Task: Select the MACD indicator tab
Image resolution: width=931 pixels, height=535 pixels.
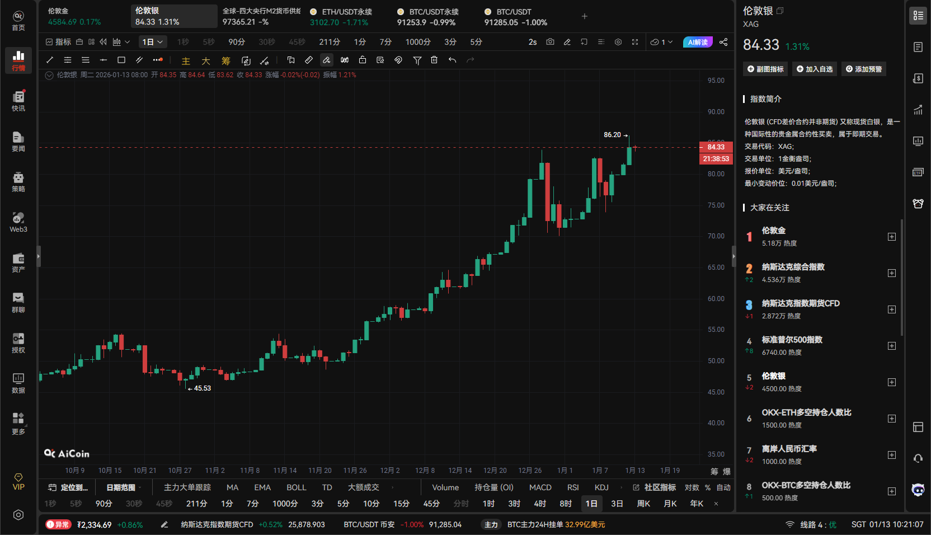Action: [x=540, y=487]
